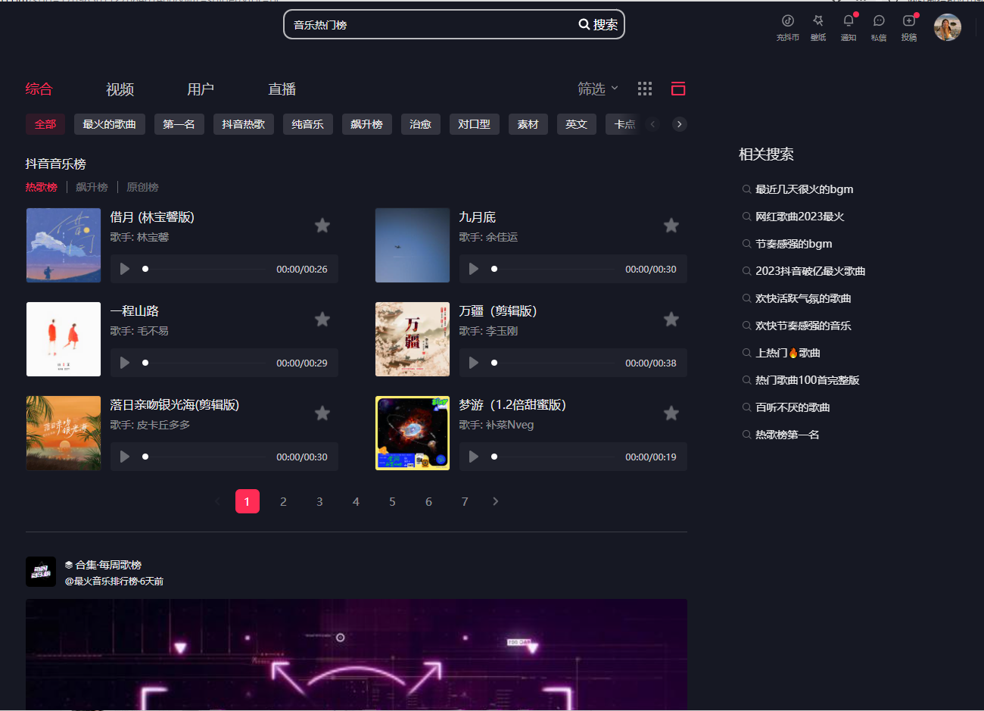Viewport: 984px width, 711px height.
Task: Select the 第一名 category chip
Action: pyautogui.click(x=179, y=124)
